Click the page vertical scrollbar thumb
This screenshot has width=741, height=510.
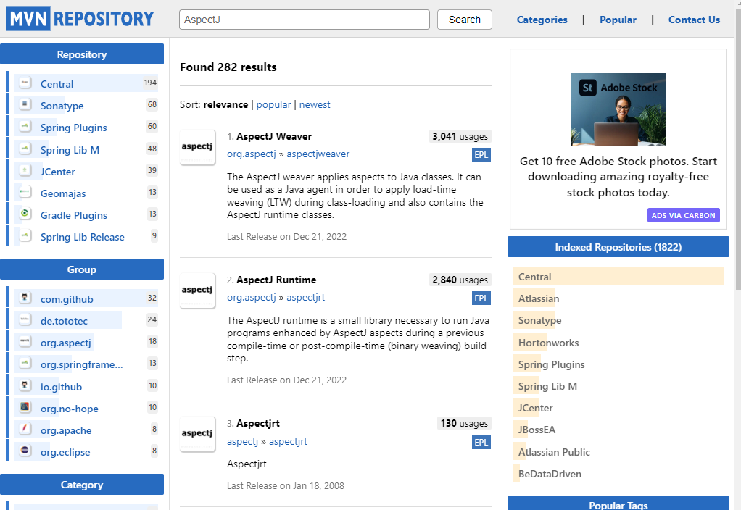[x=737, y=149]
